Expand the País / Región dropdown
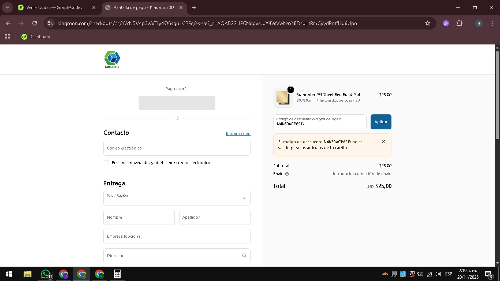 click(177, 198)
